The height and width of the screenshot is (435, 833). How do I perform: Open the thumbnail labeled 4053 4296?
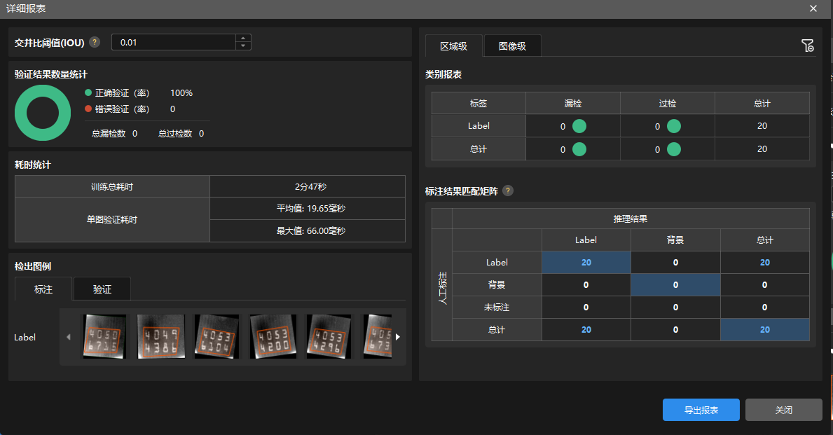[329, 337]
